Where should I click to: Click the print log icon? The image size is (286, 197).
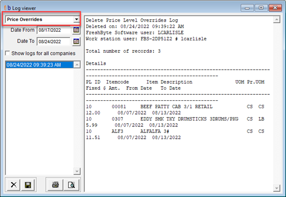point(55,185)
